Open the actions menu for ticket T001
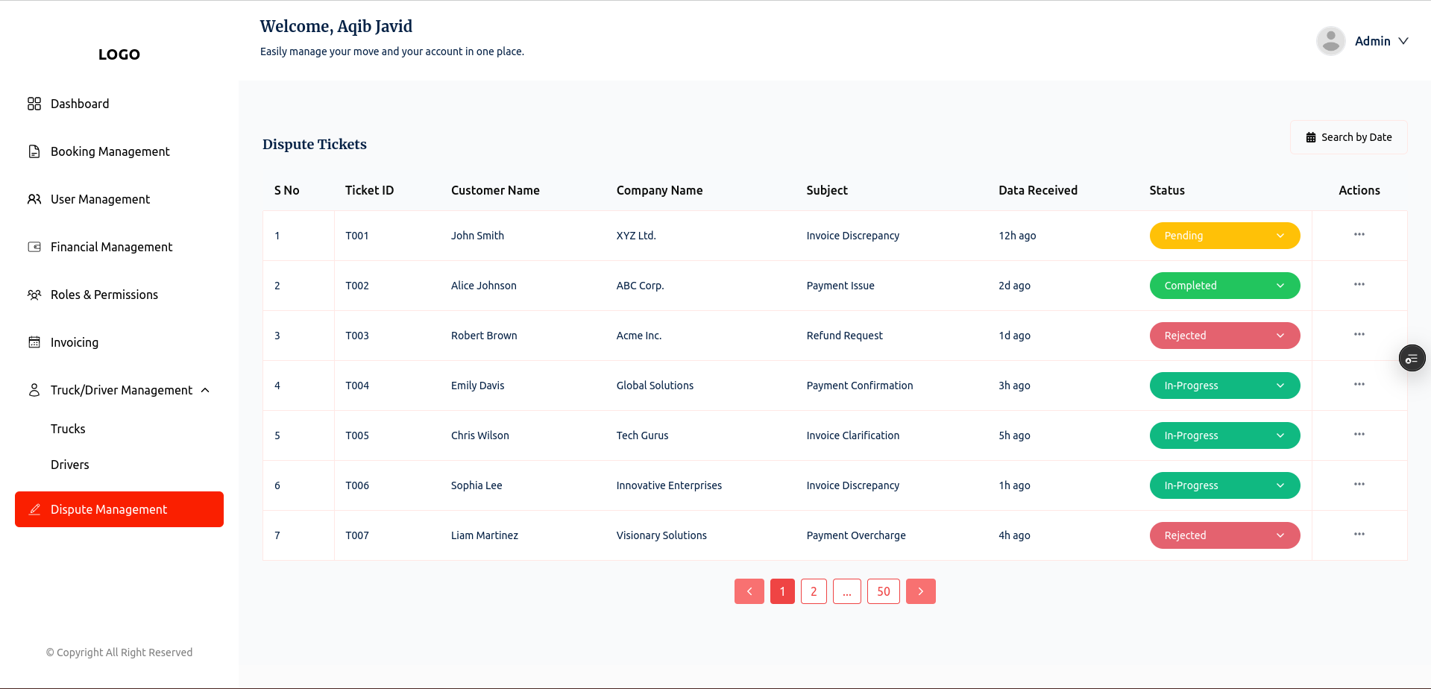Viewport: 1431px width, 689px height. (x=1359, y=235)
